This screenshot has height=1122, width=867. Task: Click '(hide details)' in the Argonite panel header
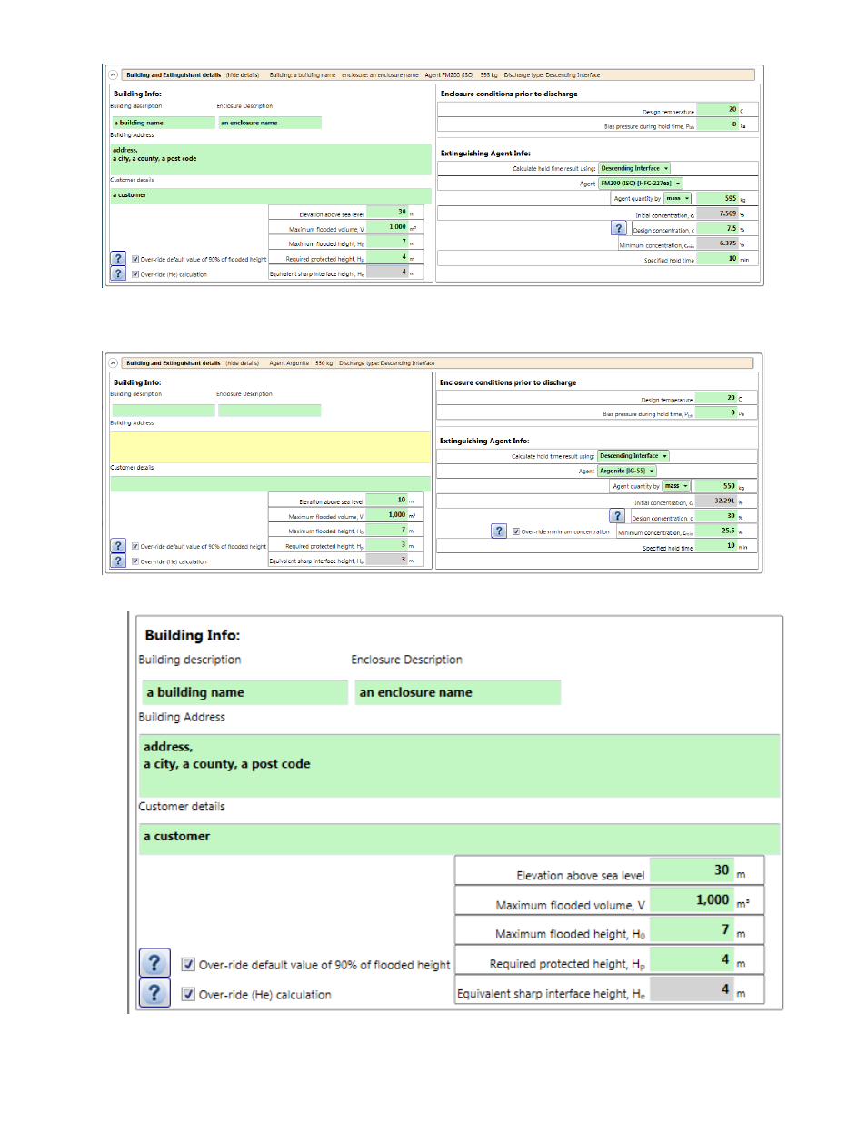(243, 363)
